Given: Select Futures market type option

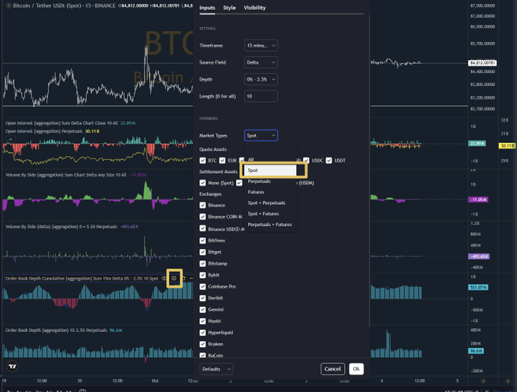Looking at the screenshot, I should (x=270, y=192).
